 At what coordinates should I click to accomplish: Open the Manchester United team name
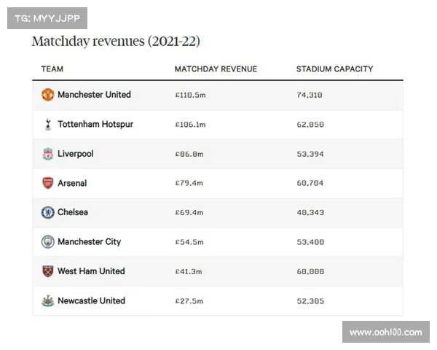coord(94,95)
